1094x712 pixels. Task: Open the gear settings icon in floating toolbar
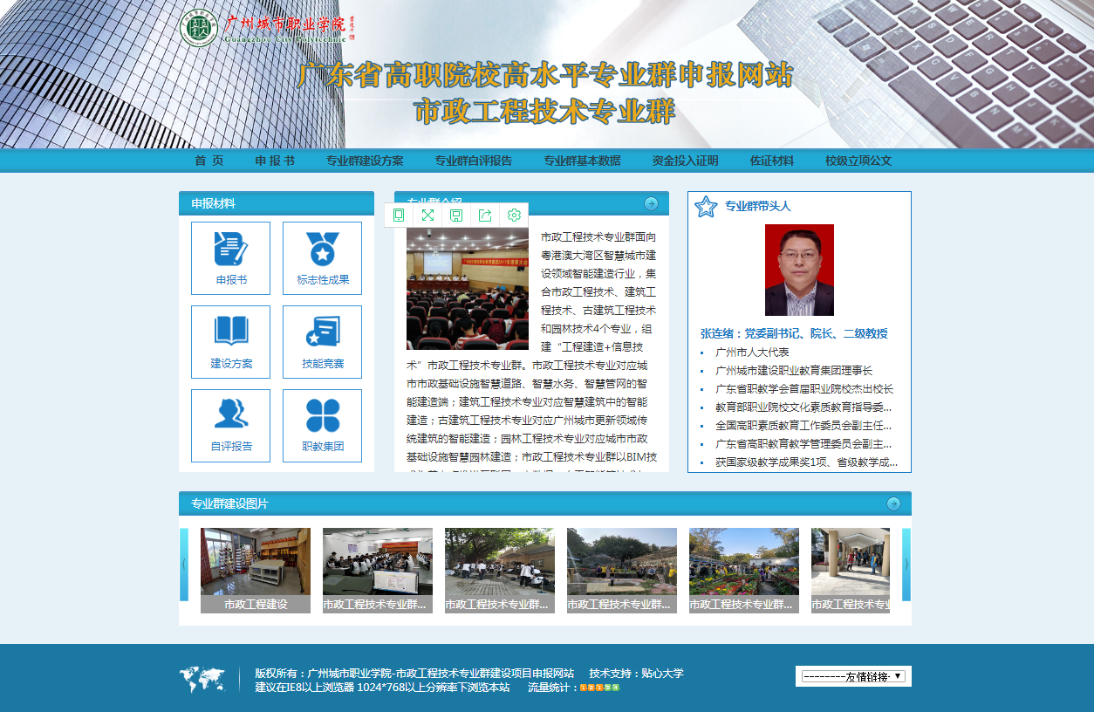pos(514,216)
